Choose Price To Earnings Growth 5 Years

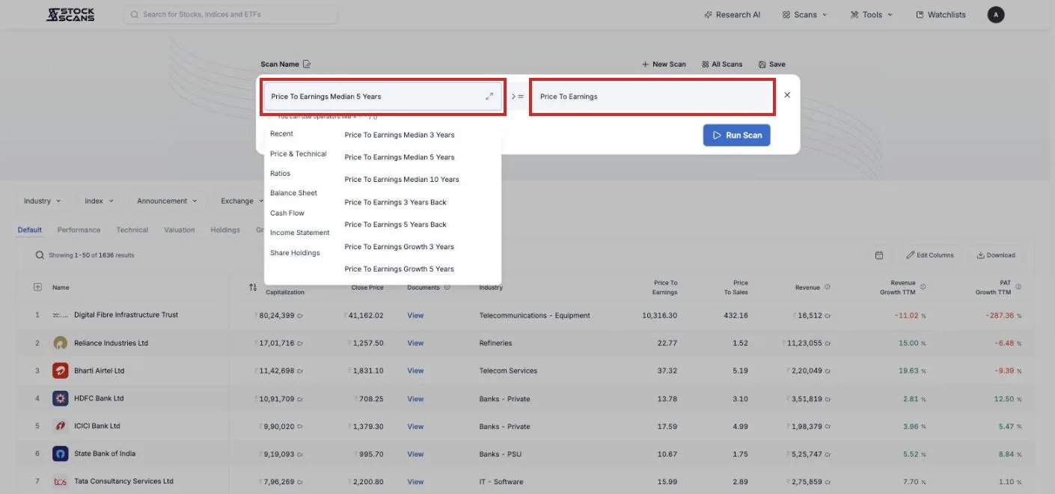click(399, 269)
